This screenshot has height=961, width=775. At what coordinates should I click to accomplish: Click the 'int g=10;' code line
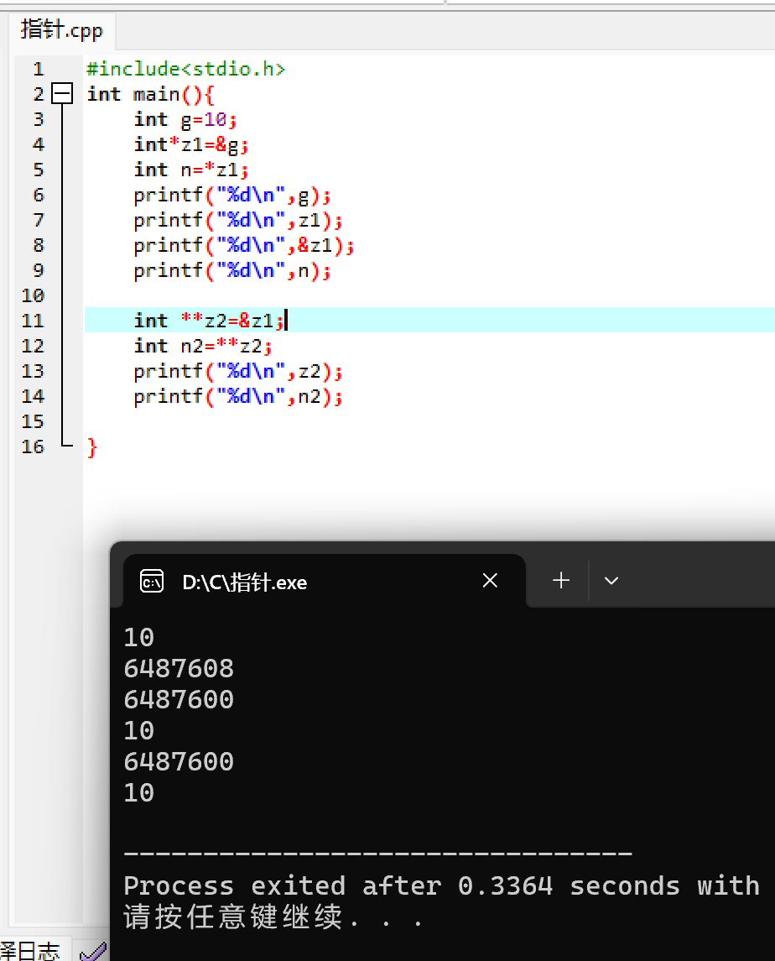click(x=185, y=119)
